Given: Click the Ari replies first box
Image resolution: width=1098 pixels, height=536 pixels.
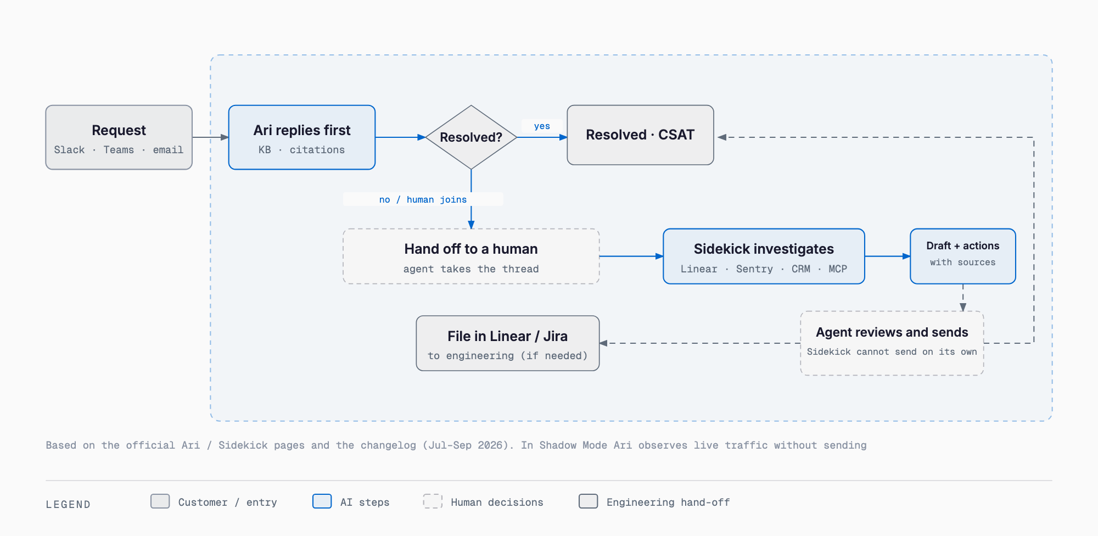Looking at the screenshot, I should 302,137.
